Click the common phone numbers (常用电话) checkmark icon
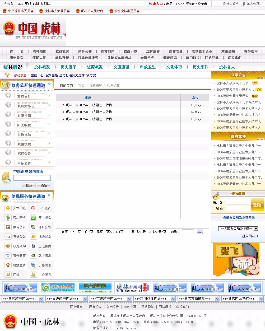 33,218
